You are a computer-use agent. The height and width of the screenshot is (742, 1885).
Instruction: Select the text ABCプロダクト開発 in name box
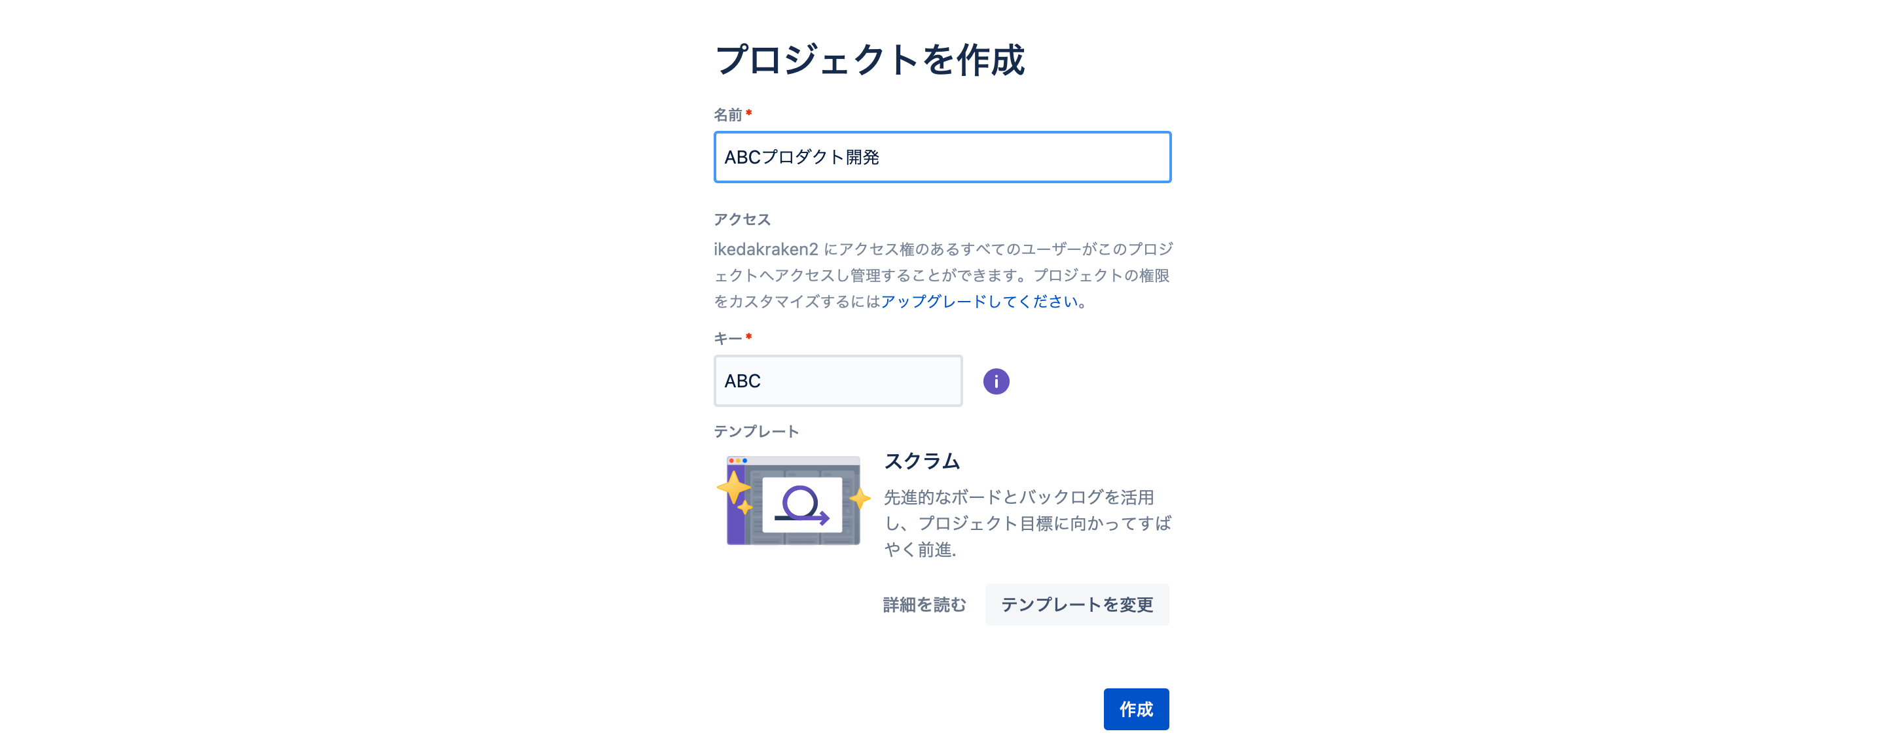(x=803, y=156)
